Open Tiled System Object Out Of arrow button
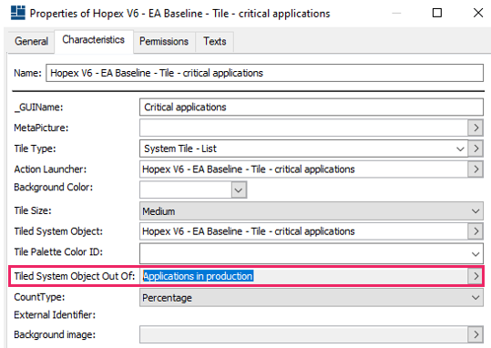491x348 pixels. point(476,276)
